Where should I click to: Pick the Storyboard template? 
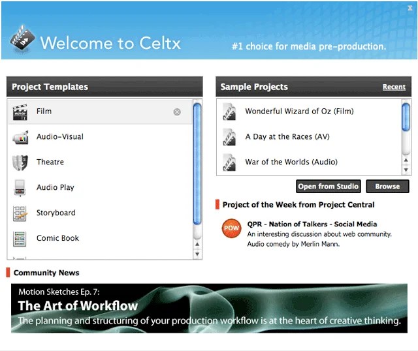click(x=100, y=213)
